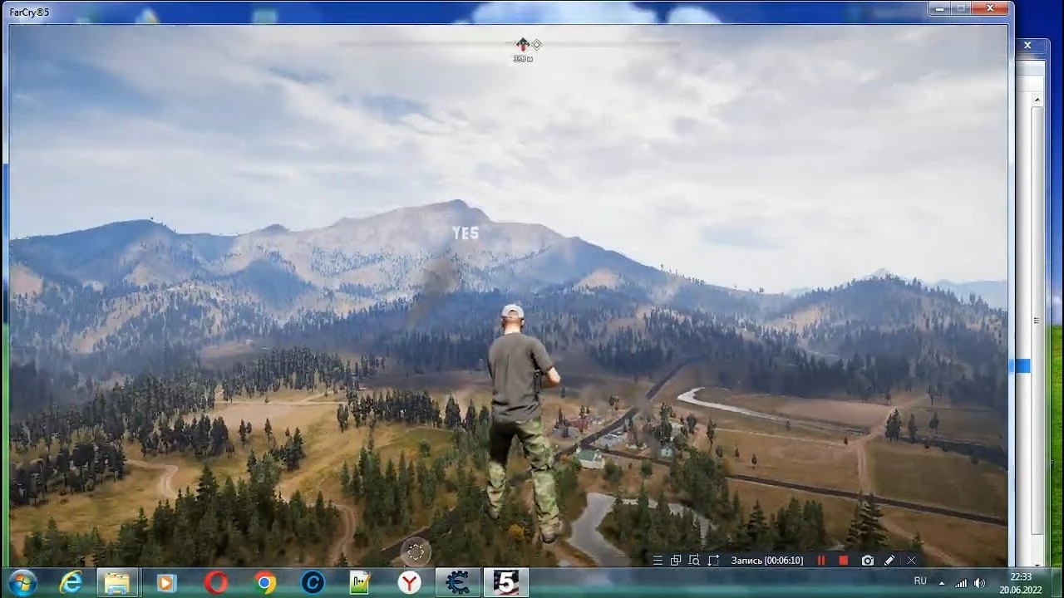The image size is (1064, 598).
Task: Open the recorder's region selection magnifier tool
Action: pos(694,560)
